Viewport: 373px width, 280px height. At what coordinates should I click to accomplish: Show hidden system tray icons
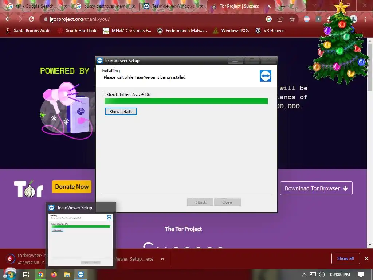click(x=304, y=275)
